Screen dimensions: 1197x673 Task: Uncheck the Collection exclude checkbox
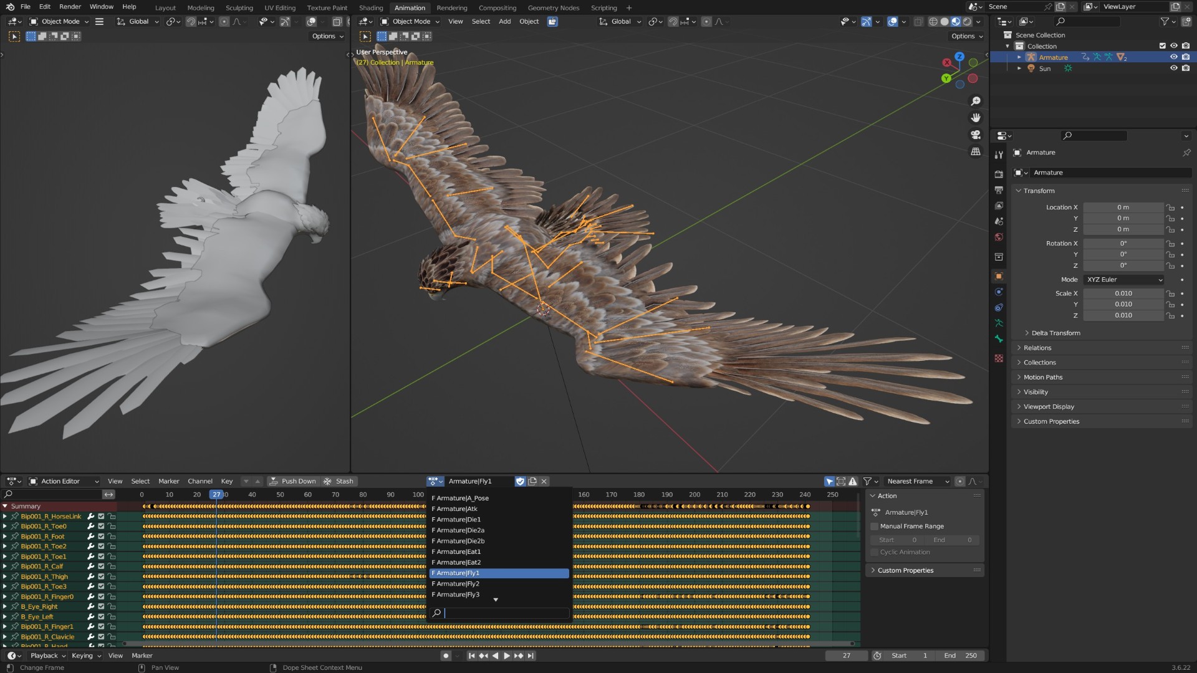pyautogui.click(x=1162, y=46)
